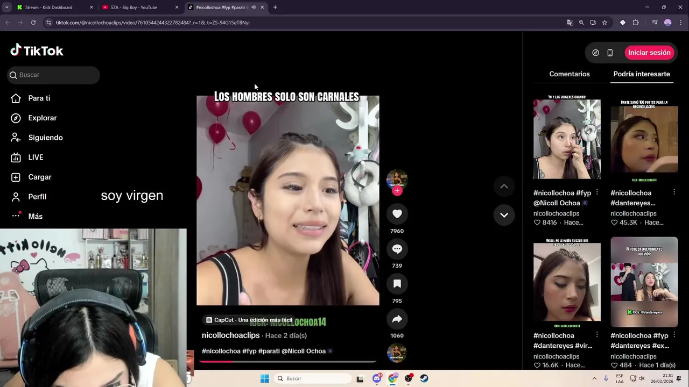This screenshot has width=689, height=387.
Task: Open the browser Extensions puzzle icon
Action: tap(636, 23)
